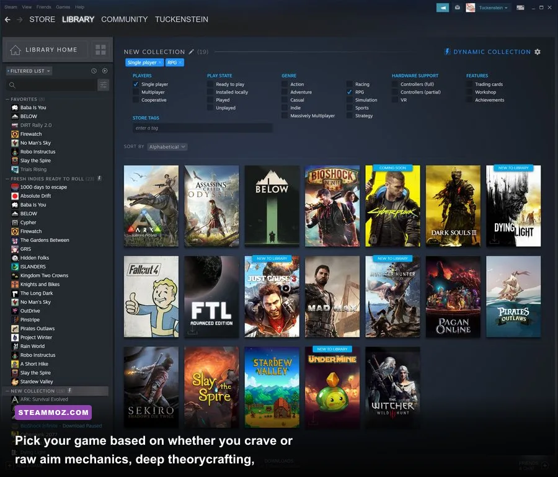Collapse Fresh Indies Ready To Roll section
The image size is (558, 477).
pyautogui.click(x=7, y=179)
